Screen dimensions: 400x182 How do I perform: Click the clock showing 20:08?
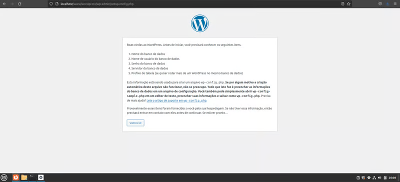pos(392,177)
